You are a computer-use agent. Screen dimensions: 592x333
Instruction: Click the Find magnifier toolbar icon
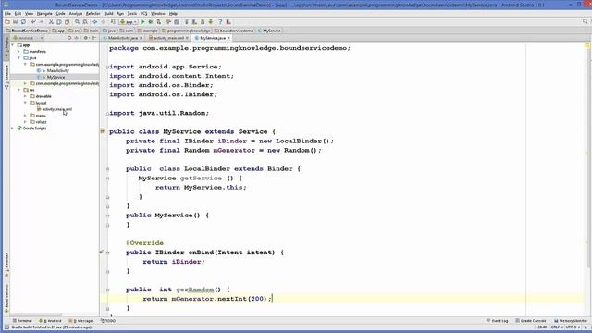78,22
